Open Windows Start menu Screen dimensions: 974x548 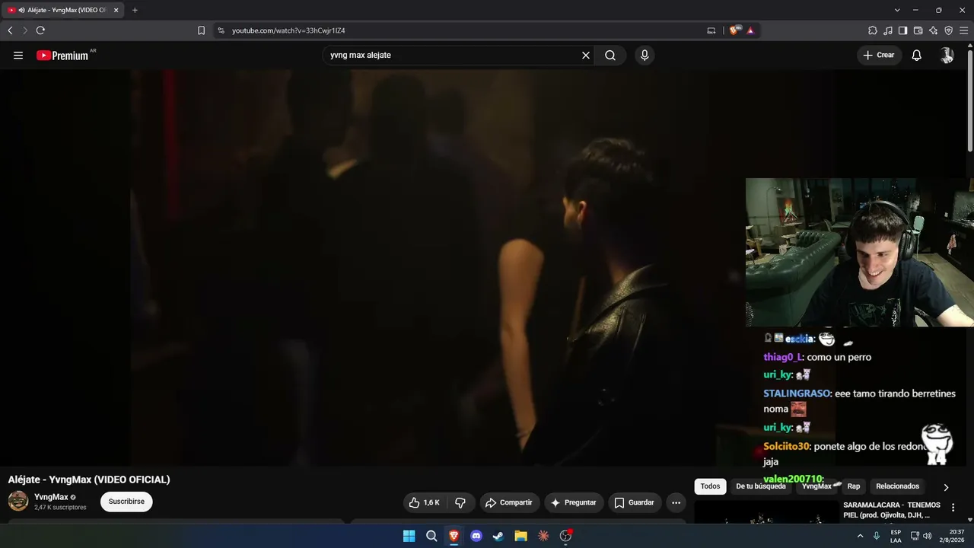(x=409, y=536)
